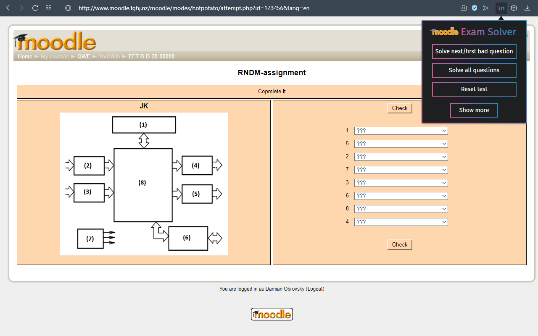The height and width of the screenshot is (336, 538).
Task: Click EFT-B-D-20-00000 breadcrumb
Action: 151,56
